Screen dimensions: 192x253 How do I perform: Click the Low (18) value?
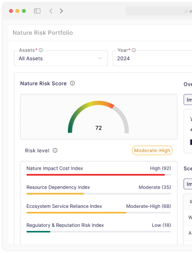[x=161, y=225]
